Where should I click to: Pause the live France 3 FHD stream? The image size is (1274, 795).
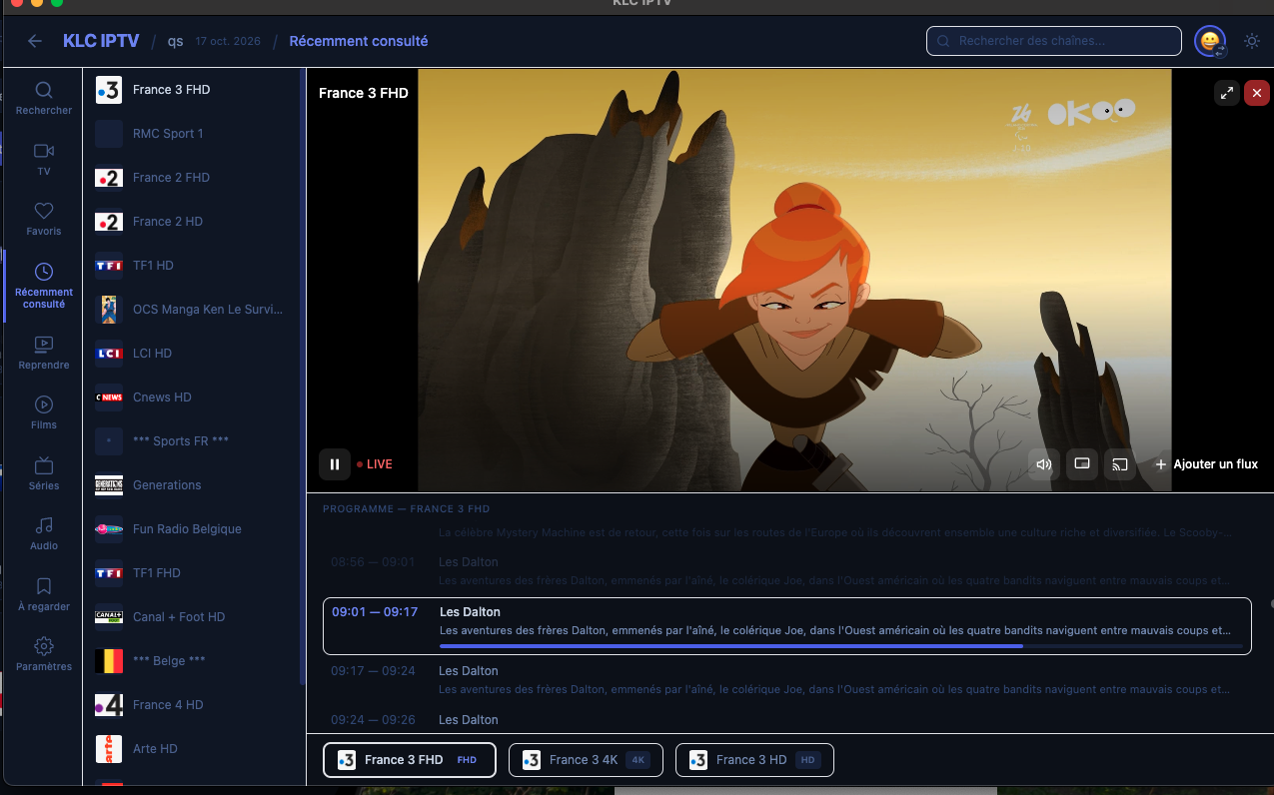pyautogui.click(x=335, y=464)
